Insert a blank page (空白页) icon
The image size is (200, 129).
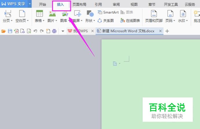[x=22, y=14]
